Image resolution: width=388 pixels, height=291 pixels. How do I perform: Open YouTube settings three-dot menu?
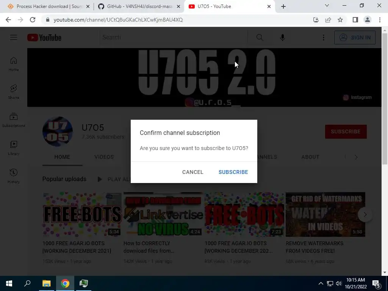323,38
